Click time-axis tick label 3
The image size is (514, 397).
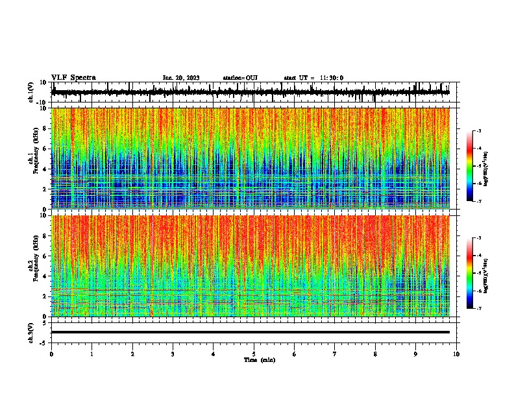(173, 354)
